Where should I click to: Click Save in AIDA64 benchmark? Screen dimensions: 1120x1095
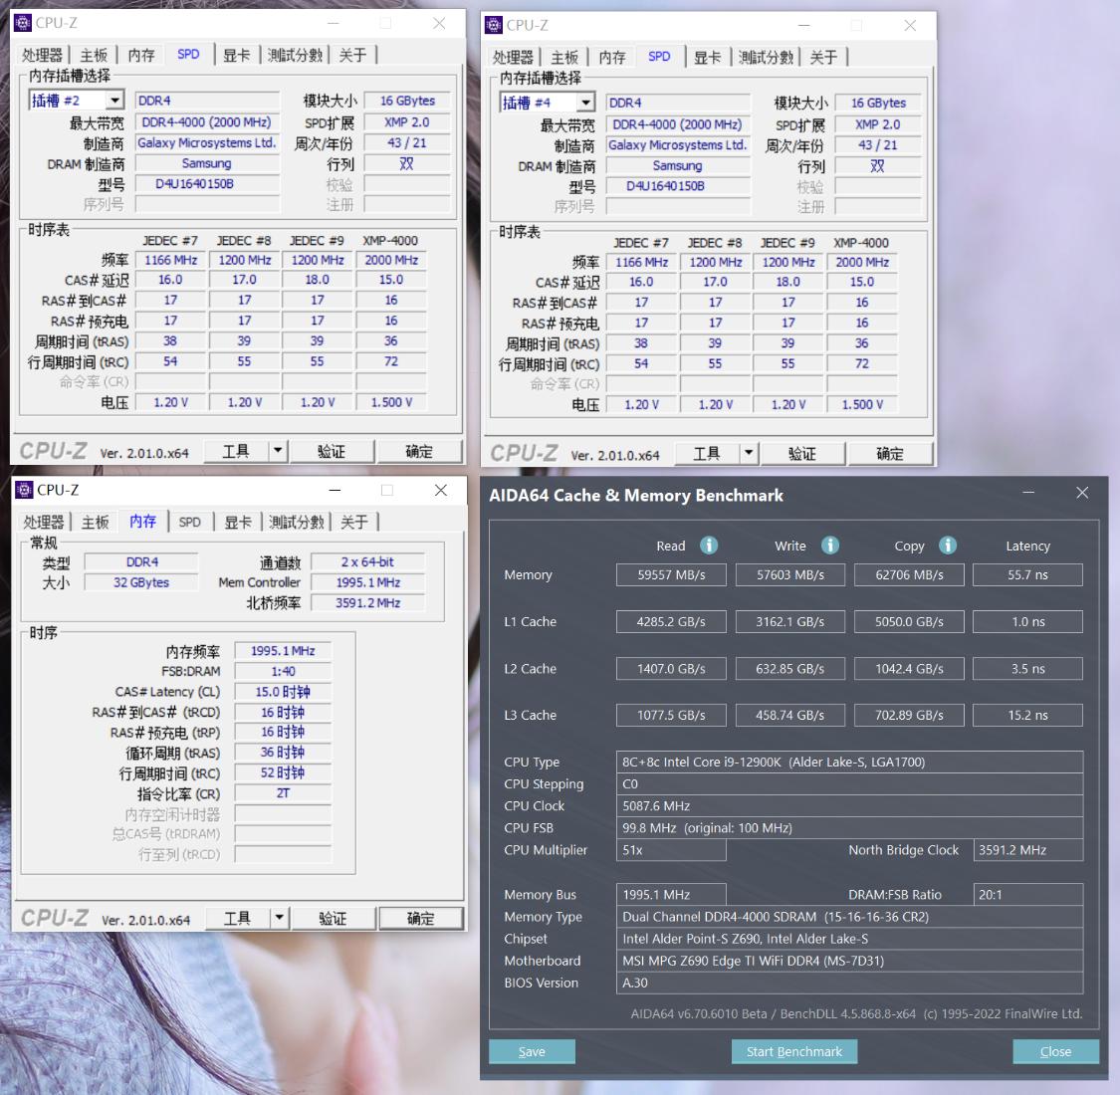pyautogui.click(x=533, y=1051)
